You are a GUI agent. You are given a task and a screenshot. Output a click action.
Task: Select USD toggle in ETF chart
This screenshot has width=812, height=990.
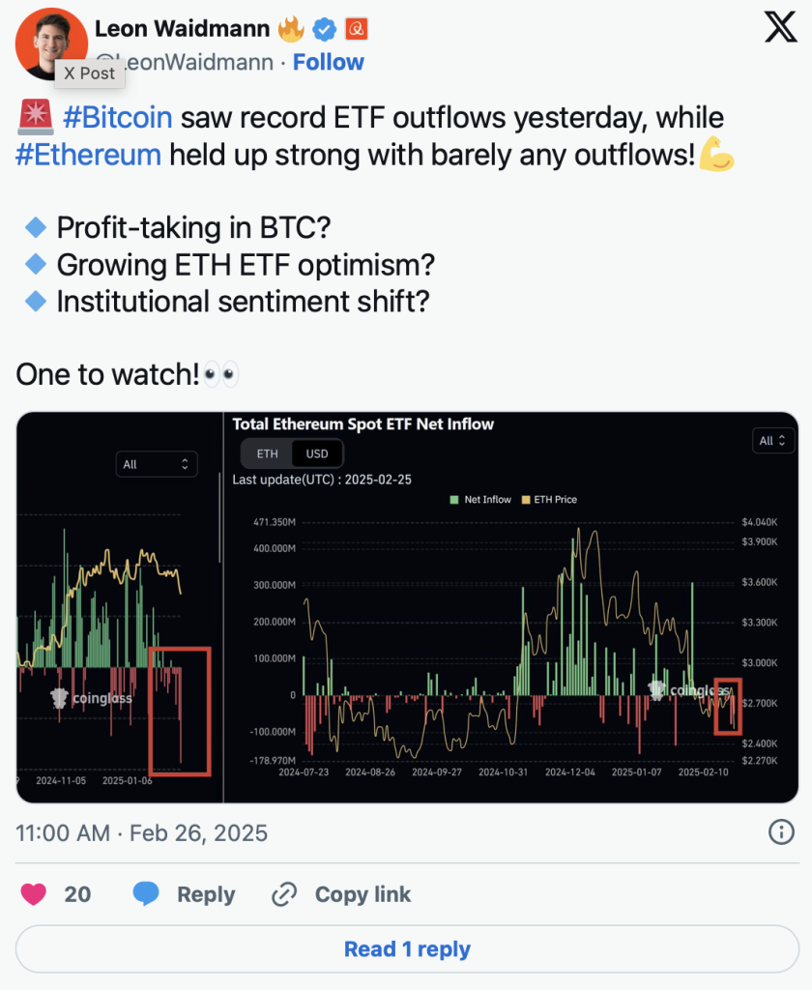(317, 453)
